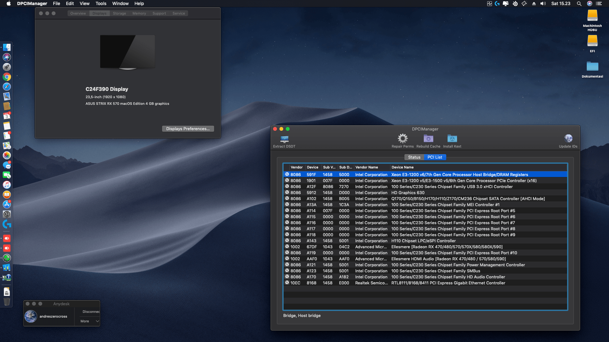Select the PCI List segment
Viewport: 609px width, 342px height.
point(435,157)
